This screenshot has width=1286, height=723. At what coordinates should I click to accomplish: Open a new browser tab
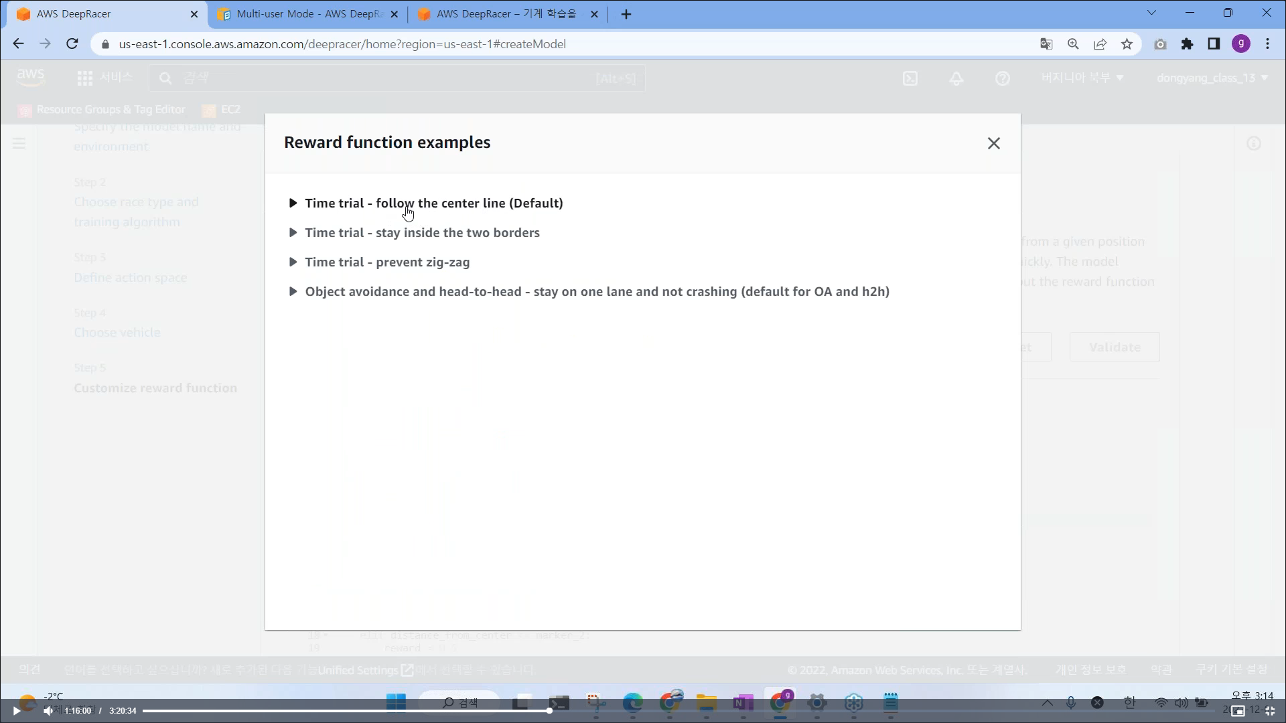626,14
